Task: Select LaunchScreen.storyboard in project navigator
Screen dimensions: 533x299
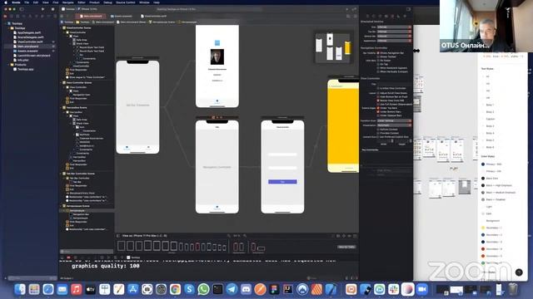Action: pyautogui.click(x=33, y=56)
